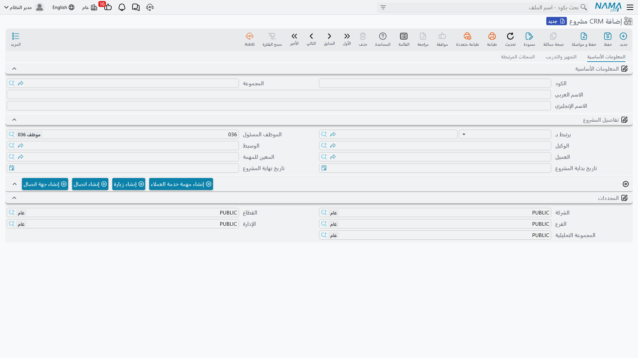Image resolution: width=638 pixels, height=358 pixels.
Task: Click search icon in الإدارة field
Action: (x=12, y=224)
